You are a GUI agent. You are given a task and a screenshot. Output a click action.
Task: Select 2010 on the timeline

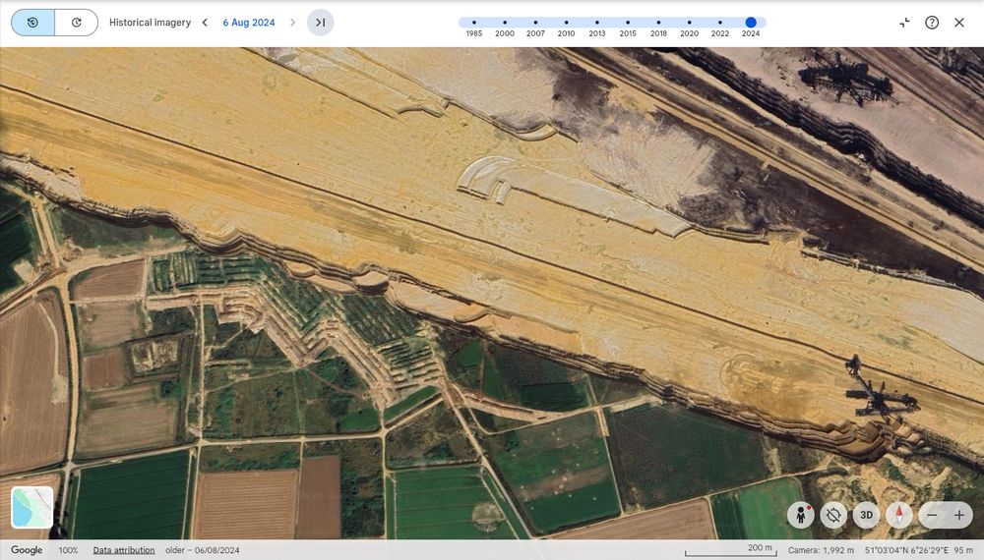pos(566,23)
